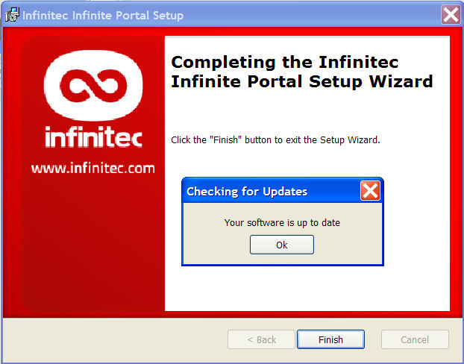
Task: Click the empty white area below the update dialog
Action: [x=307, y=289]
